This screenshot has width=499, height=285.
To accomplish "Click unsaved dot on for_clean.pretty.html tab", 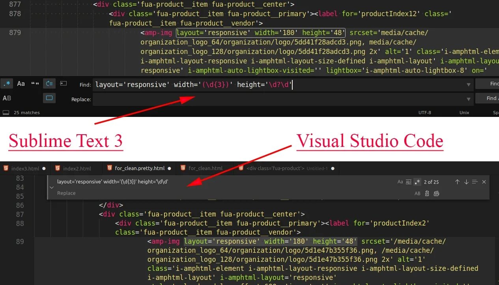I will click(x=170, y=168).
